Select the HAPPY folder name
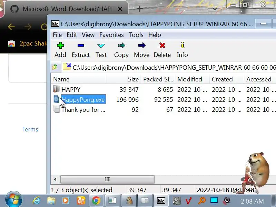 (71, 90)
